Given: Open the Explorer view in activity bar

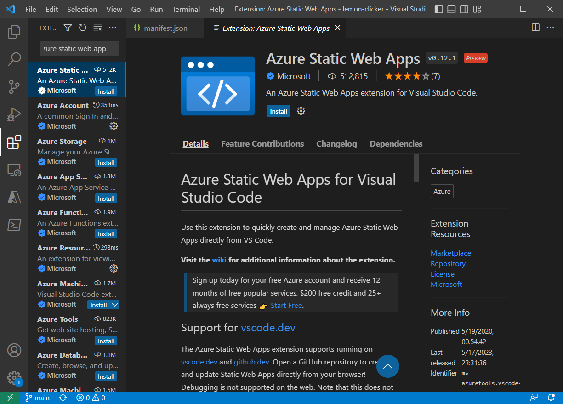Looking at the screenshot, I should pyautogui.click(x=14, y=31).
